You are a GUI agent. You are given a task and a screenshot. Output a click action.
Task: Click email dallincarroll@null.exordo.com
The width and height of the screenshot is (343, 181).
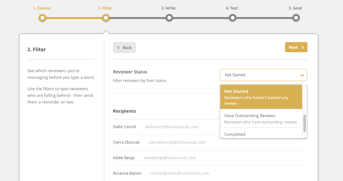tap(171, 127)
